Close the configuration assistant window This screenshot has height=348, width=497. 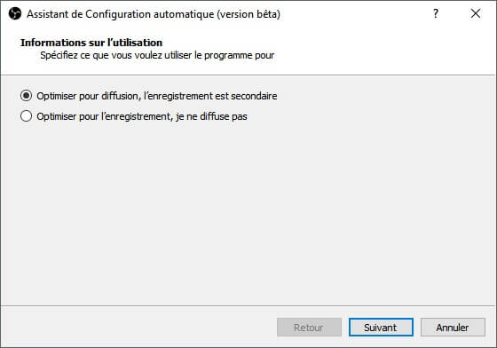[x=476, y=13]
